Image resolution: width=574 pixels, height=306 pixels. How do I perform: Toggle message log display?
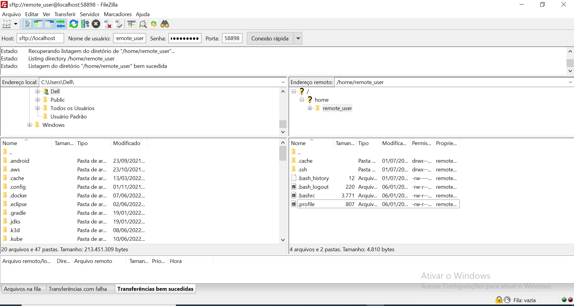pos(27,24)
